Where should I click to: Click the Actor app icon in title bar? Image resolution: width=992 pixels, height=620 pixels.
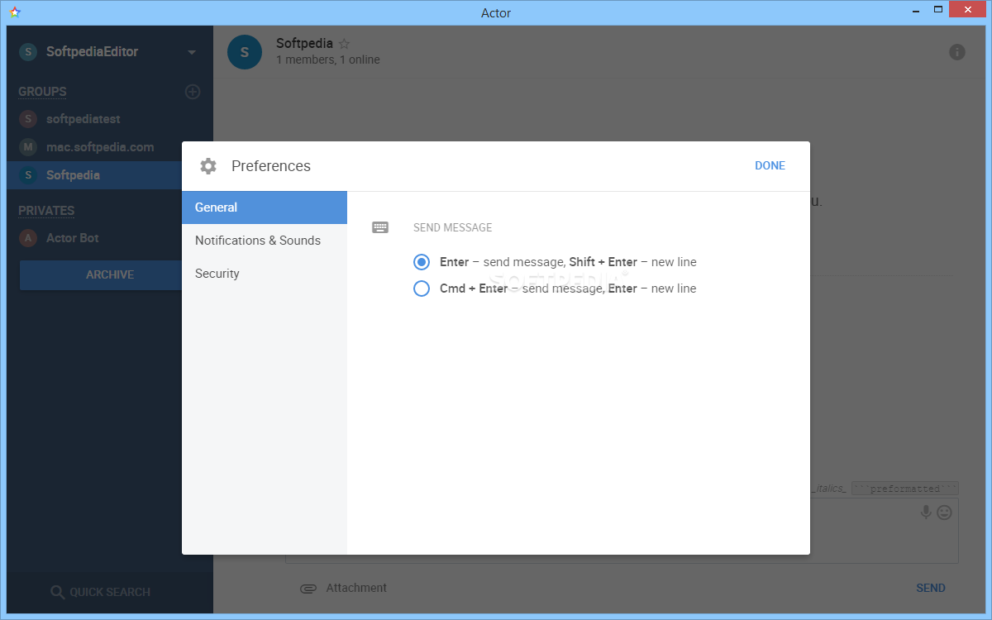(15, 12)
